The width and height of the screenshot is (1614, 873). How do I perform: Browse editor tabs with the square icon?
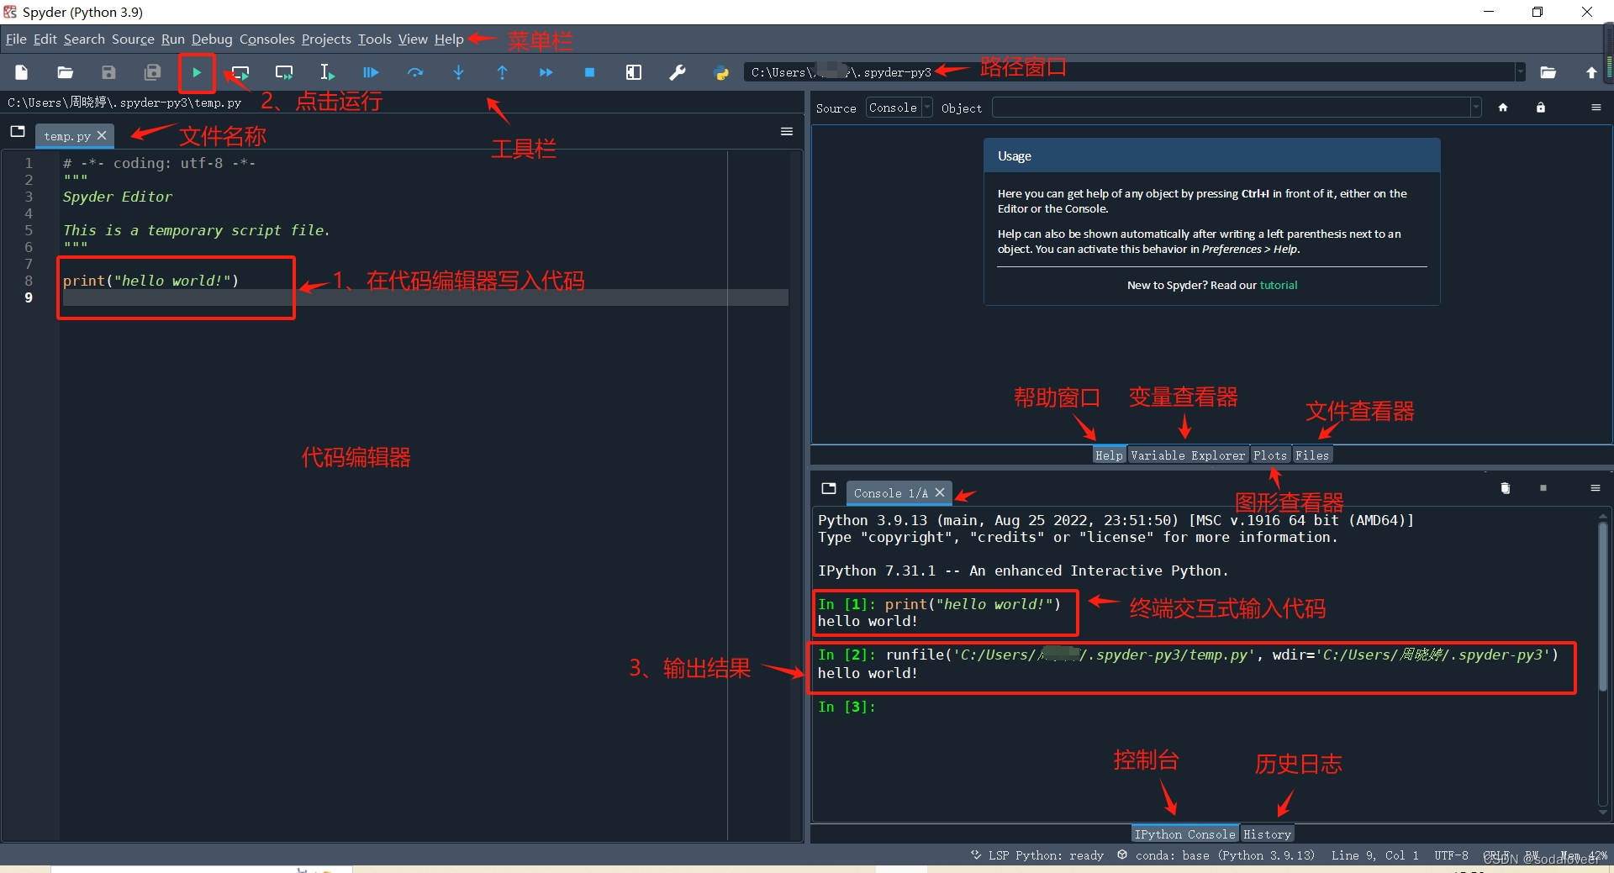[18, 131]
